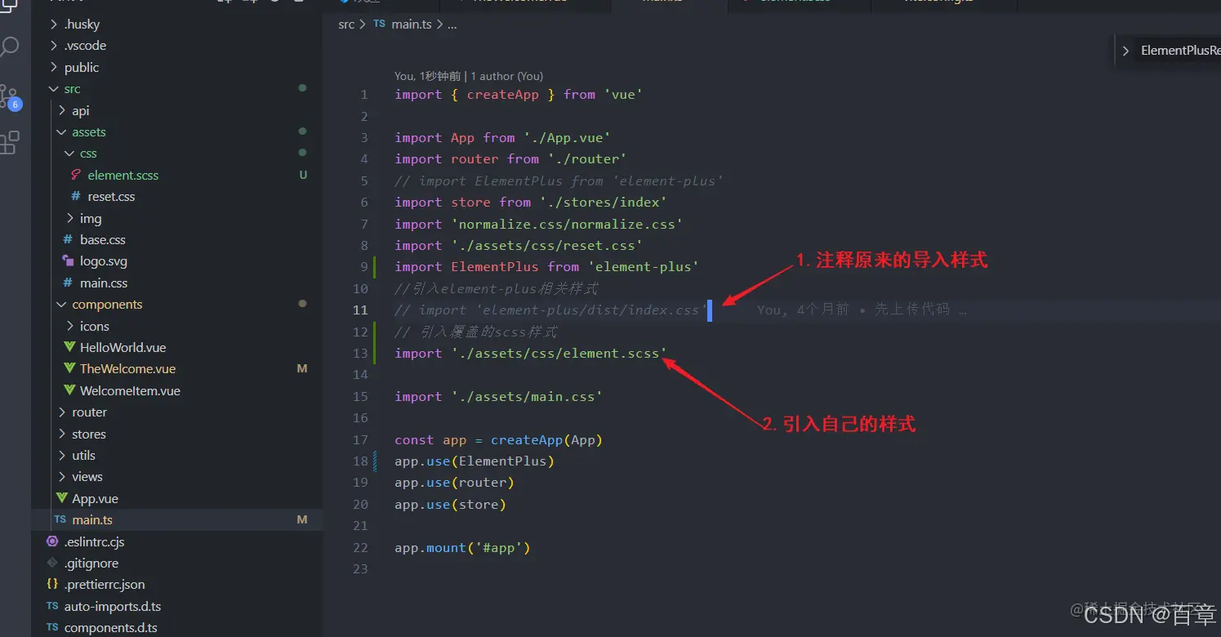Click 'const app = createApp(App)' line
The height and width of the screenshot is (637, 1221).
click(499, 440)
